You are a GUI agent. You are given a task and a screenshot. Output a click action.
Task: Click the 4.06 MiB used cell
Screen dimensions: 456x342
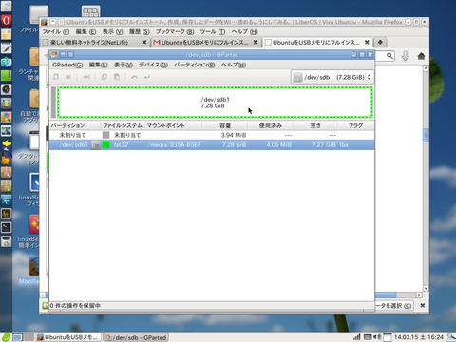coord(278,145)
